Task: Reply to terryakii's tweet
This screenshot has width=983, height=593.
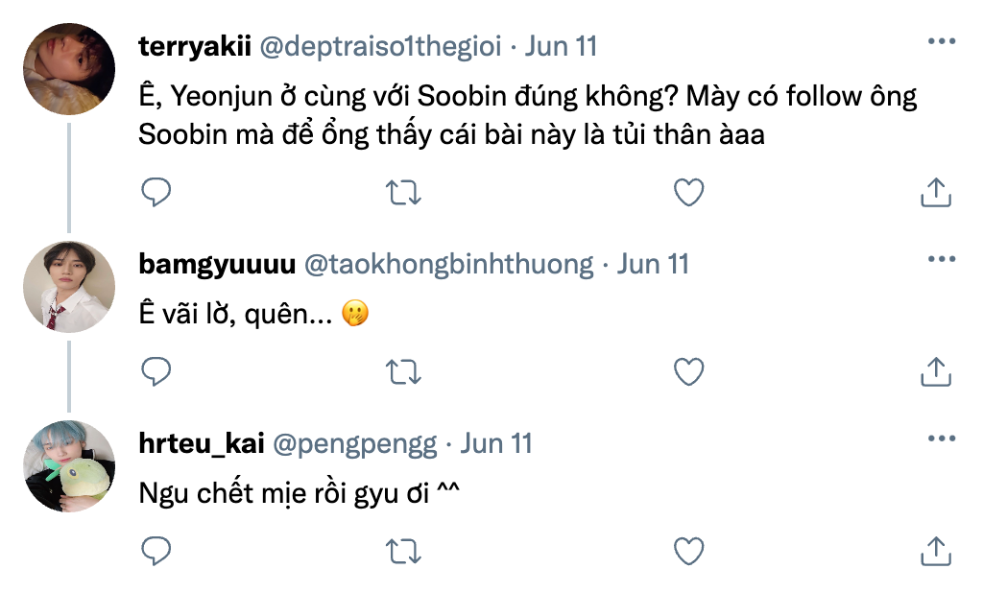Action: pyautogui.click(x=156, y=193)
